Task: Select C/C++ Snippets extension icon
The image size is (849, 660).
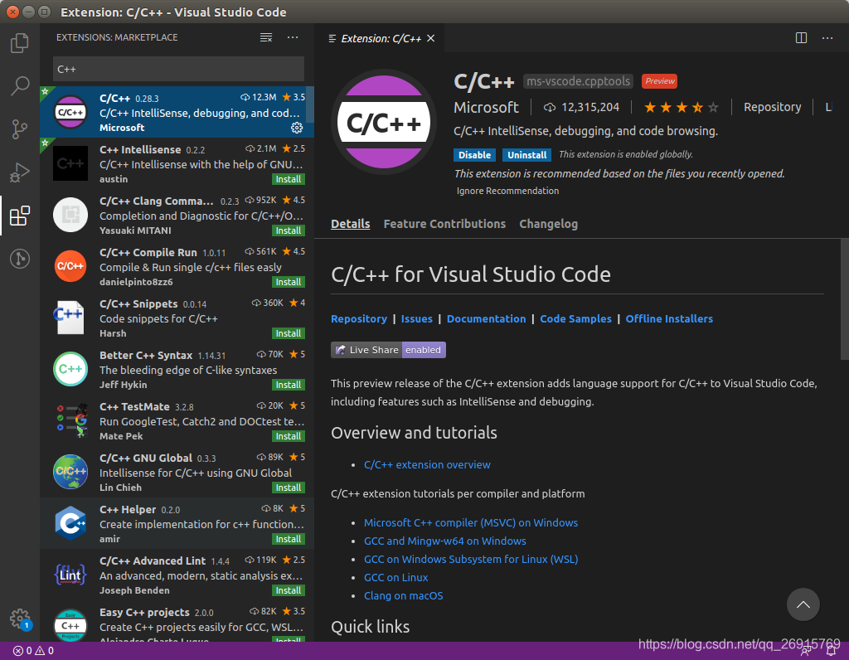Action: point(70,318)
